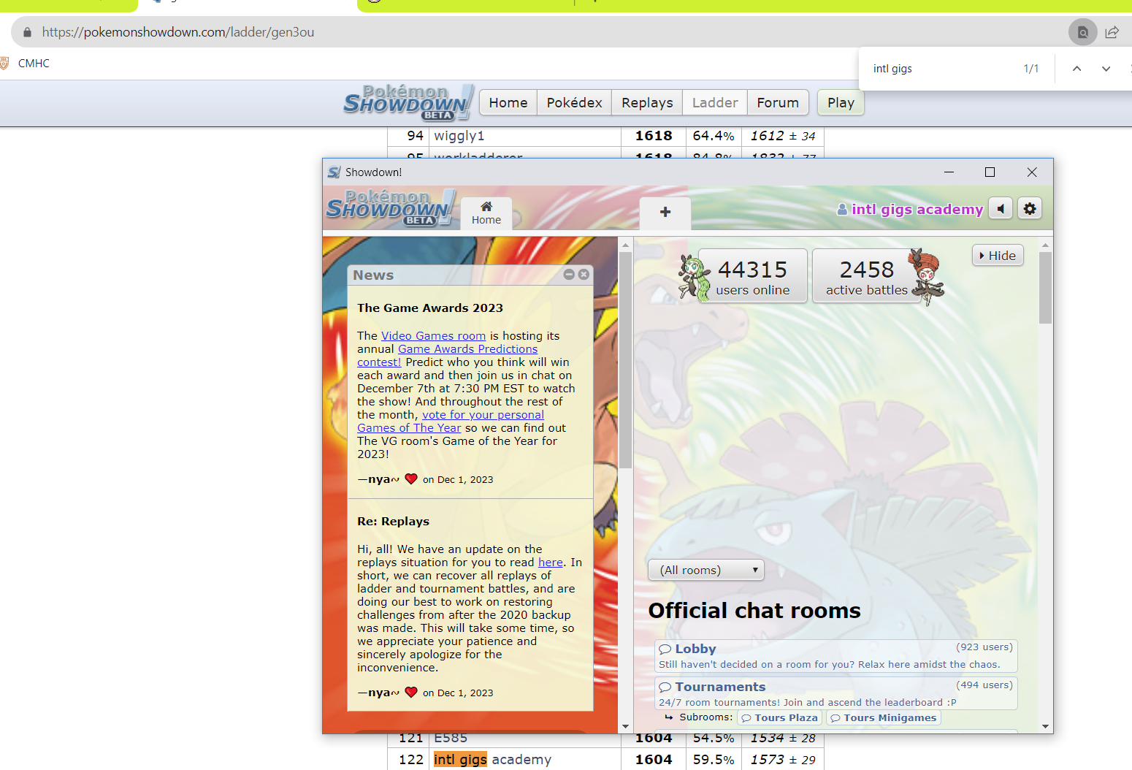Click the 44315 users online counter
This screenshot has height=770, width=1132.
[752, 276]
